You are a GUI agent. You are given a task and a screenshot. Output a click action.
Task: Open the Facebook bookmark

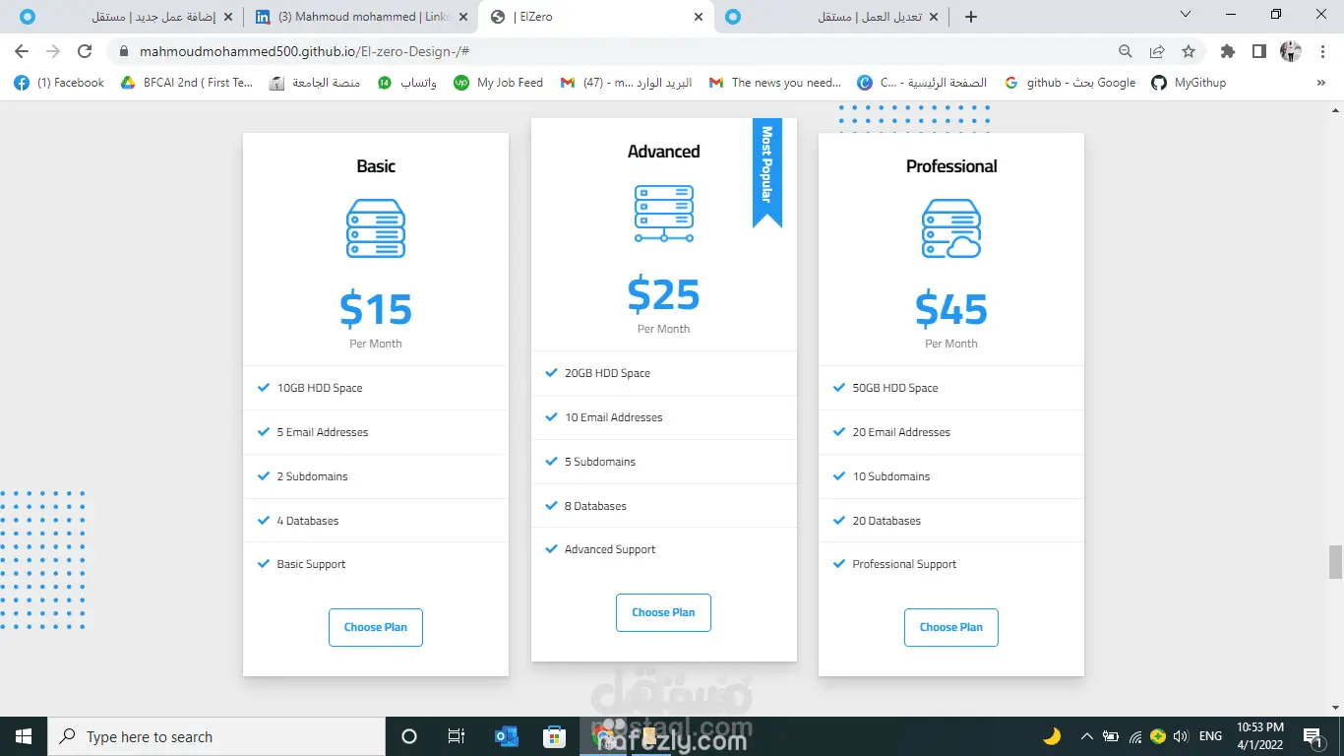point(59,83)
